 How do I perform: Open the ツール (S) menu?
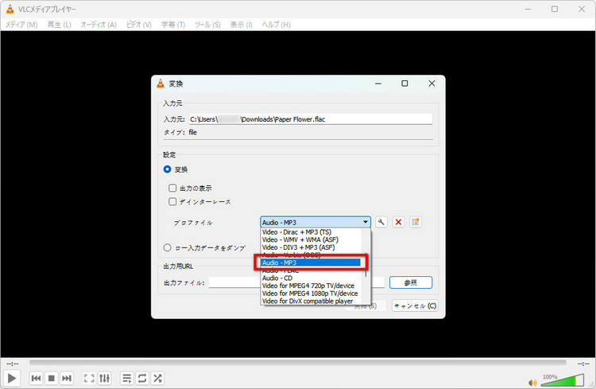(x=207, y=25)
